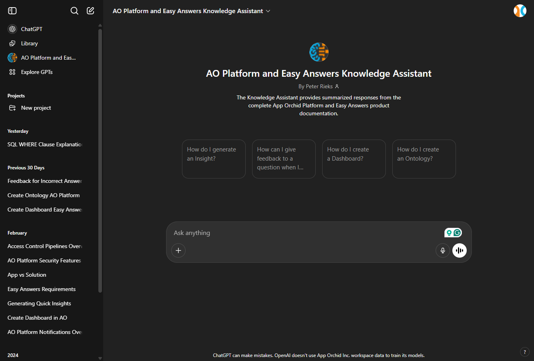This screenshot has height=361, width=534.
Task: Collapse the sidebar with the panel icon
Action: click(x=12, y=11)
